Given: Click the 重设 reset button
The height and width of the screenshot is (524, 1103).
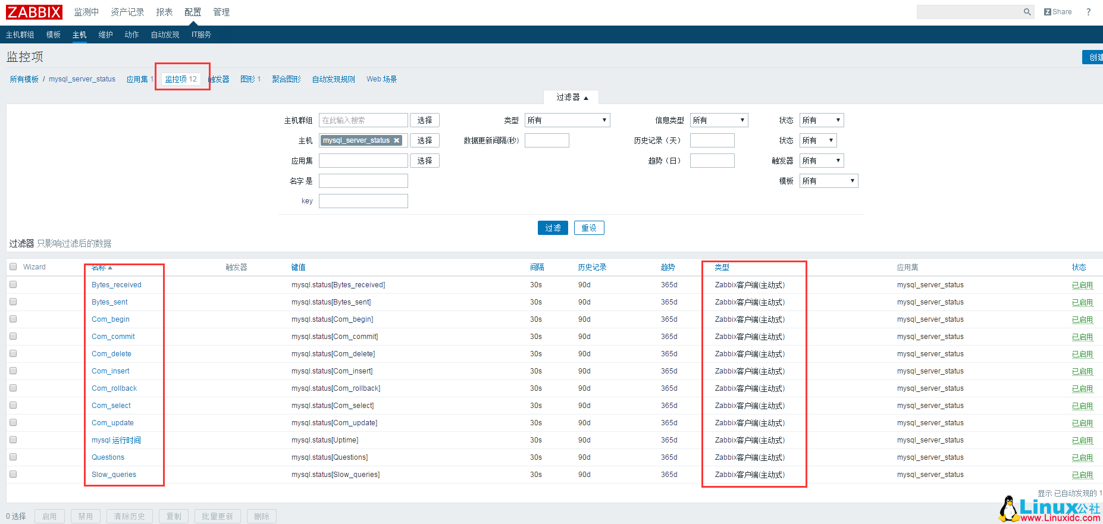Looking at the screenshot, I should (x=589, y=228).
